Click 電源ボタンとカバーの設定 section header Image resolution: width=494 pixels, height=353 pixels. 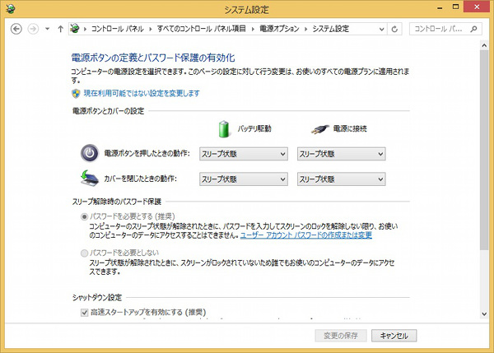pos(109,111)
